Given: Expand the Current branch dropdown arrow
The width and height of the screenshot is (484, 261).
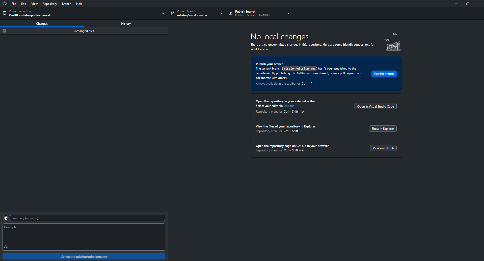Looking at the screenshot, I should tap(221, 14).
